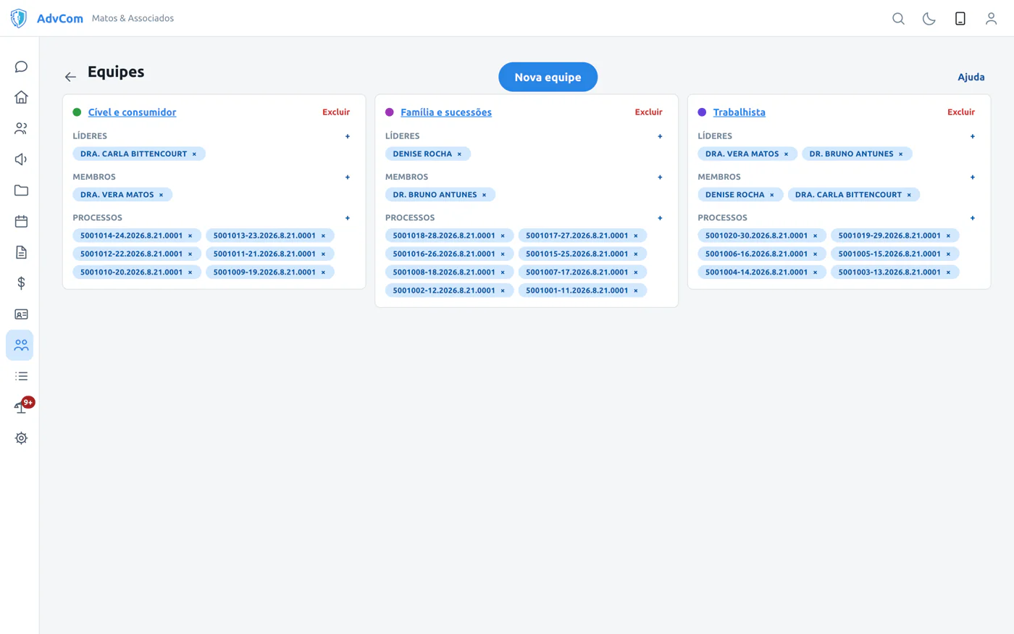Open the folder icon in sidebar
Viewport: 1014px width, 634px height.
click(x=21, y=191)
